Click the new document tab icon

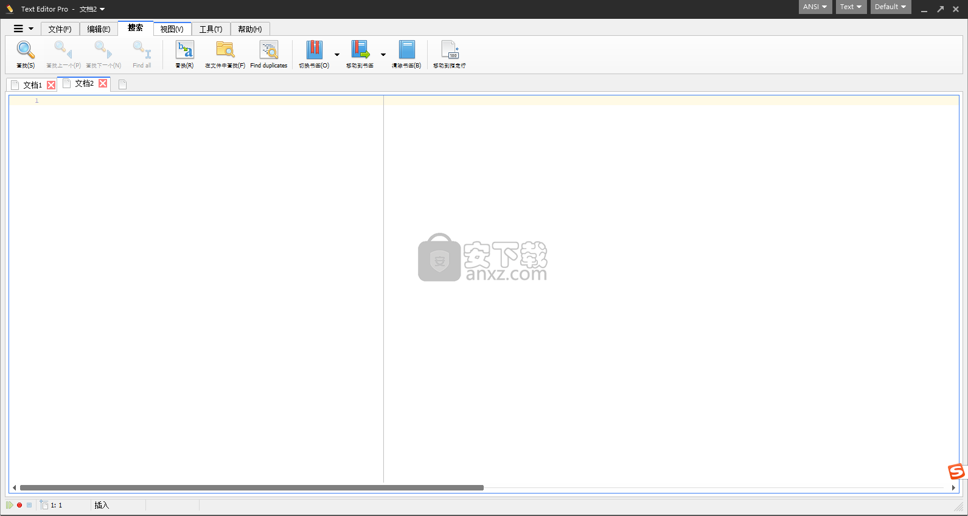coord(122,84)
